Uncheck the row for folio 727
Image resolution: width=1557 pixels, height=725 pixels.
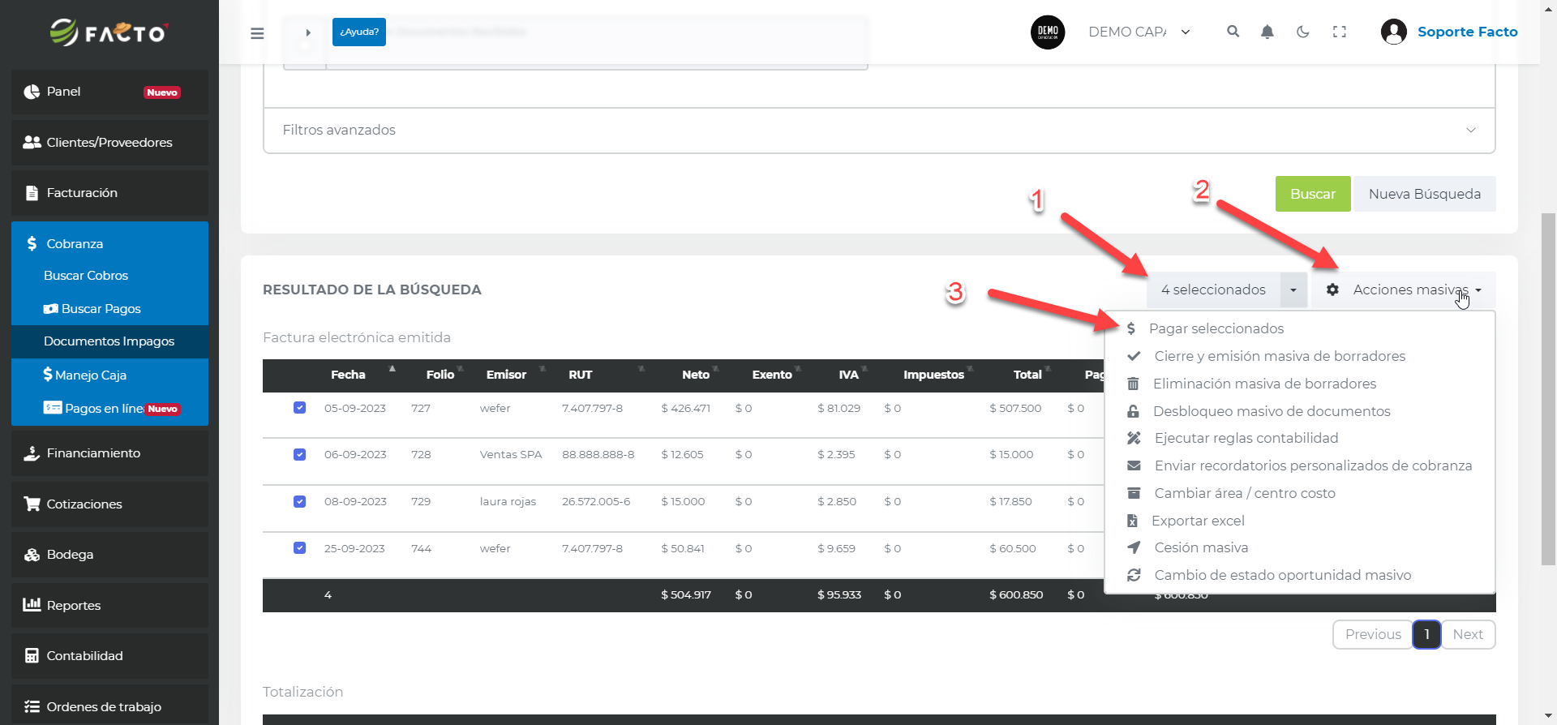(299, 407)
